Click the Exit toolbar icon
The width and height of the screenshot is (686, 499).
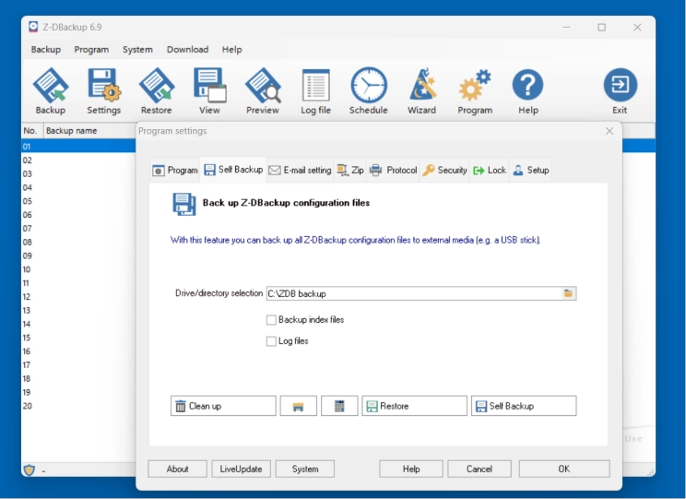coord(620,91)
